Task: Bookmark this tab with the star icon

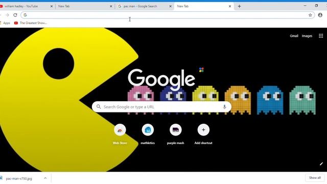Action: click(310, 15)
